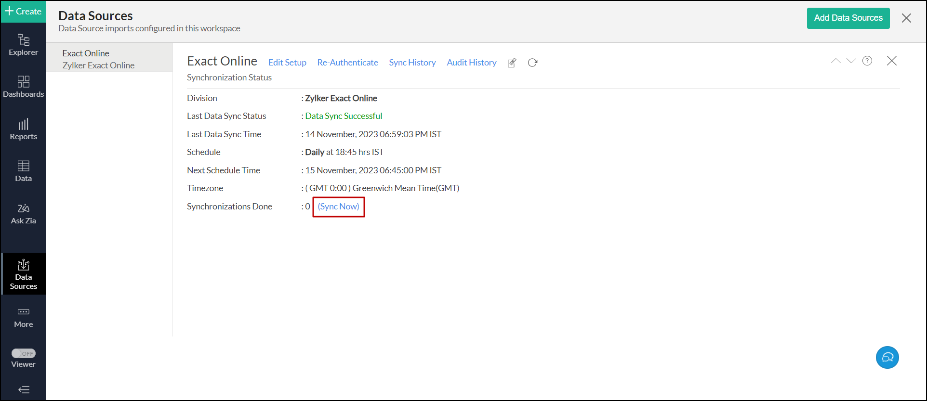927x401 pixels.
Task: Toggle the Viewer mode switch
Action: [x=23, y=353]
